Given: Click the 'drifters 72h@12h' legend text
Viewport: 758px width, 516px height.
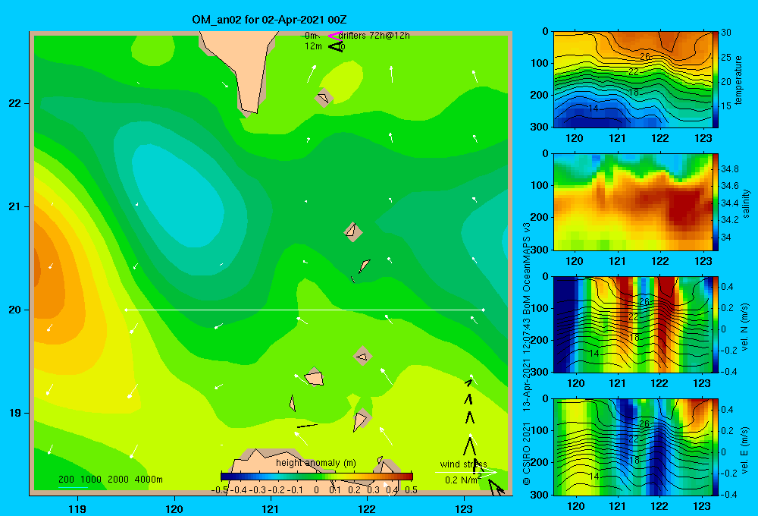Looking at the screenshot, I should coord(374,36).
